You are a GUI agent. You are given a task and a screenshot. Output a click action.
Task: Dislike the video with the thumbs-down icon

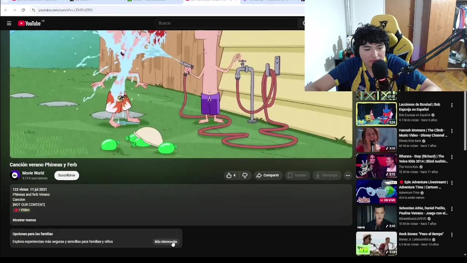point(245,175)
